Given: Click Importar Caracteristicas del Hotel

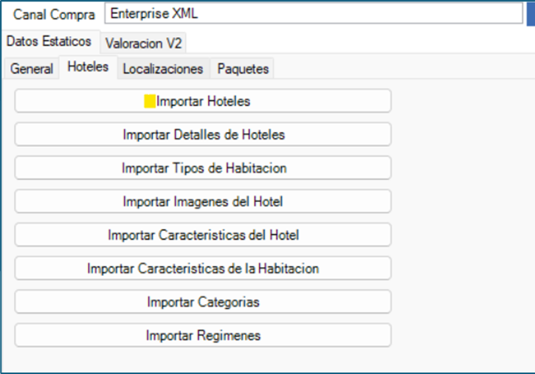Looking at the screenshot, I should tap(203, 235).
